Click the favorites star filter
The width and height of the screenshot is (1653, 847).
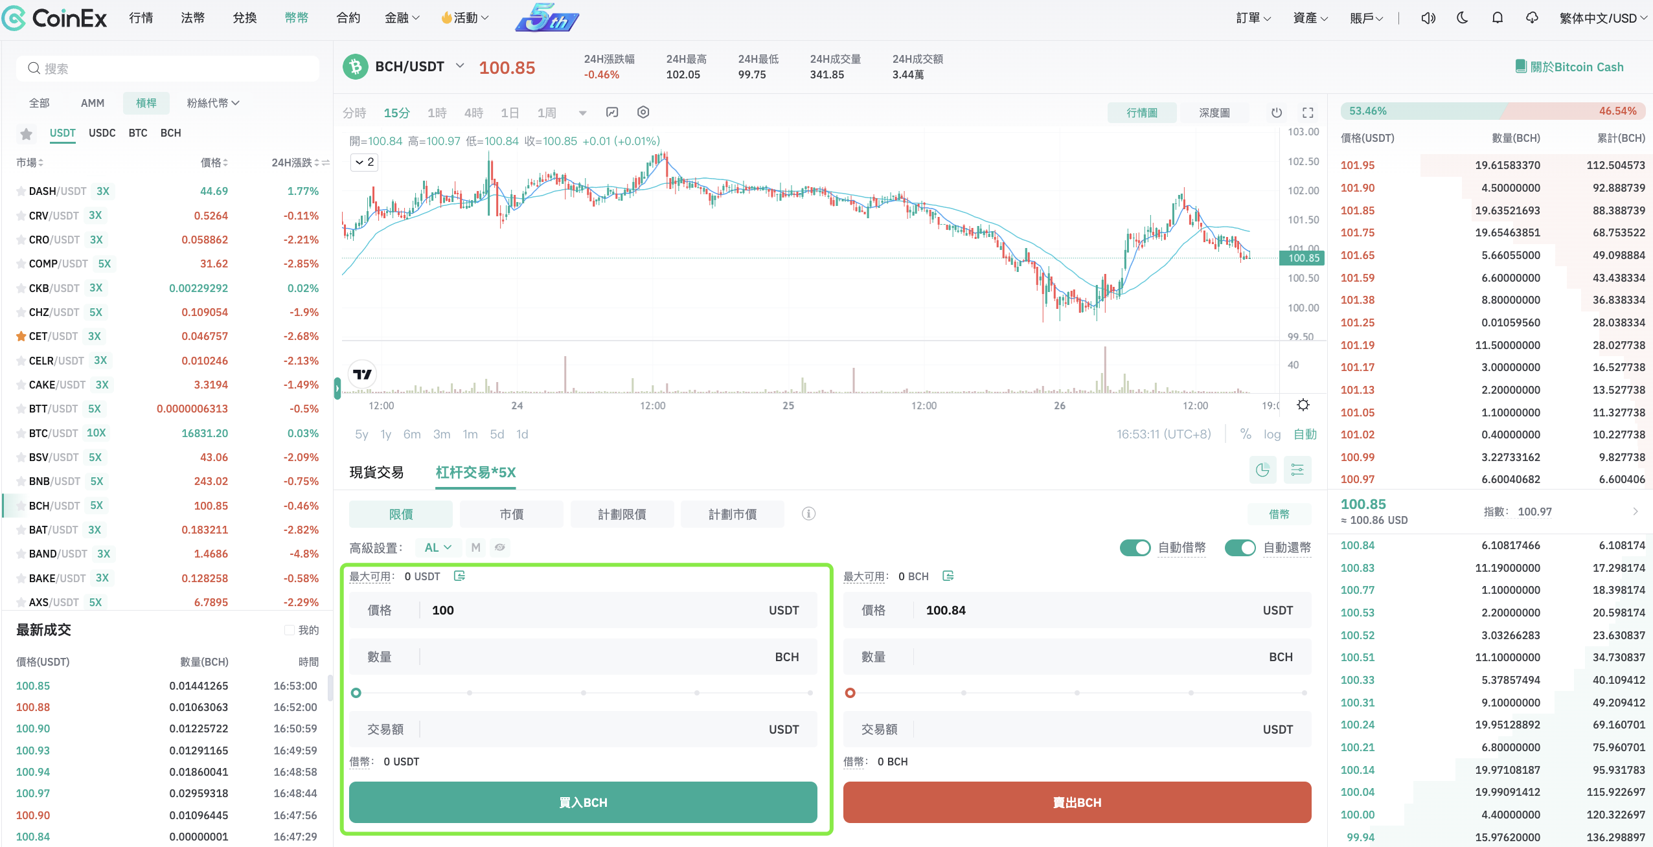[x=26, y=133]
